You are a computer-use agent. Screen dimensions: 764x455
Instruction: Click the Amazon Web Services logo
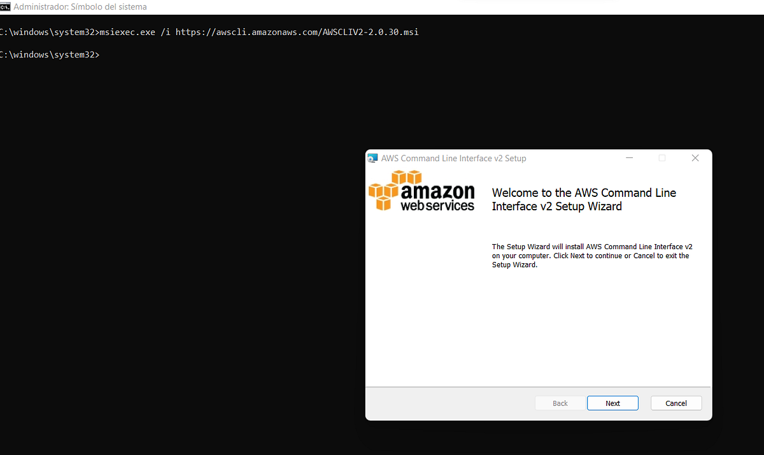(421, 191)
